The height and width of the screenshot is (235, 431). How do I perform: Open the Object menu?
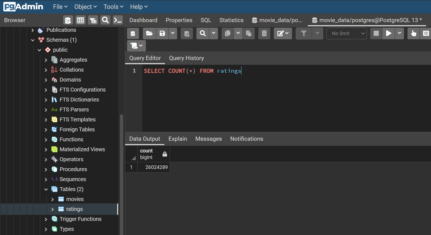[86, 7]
